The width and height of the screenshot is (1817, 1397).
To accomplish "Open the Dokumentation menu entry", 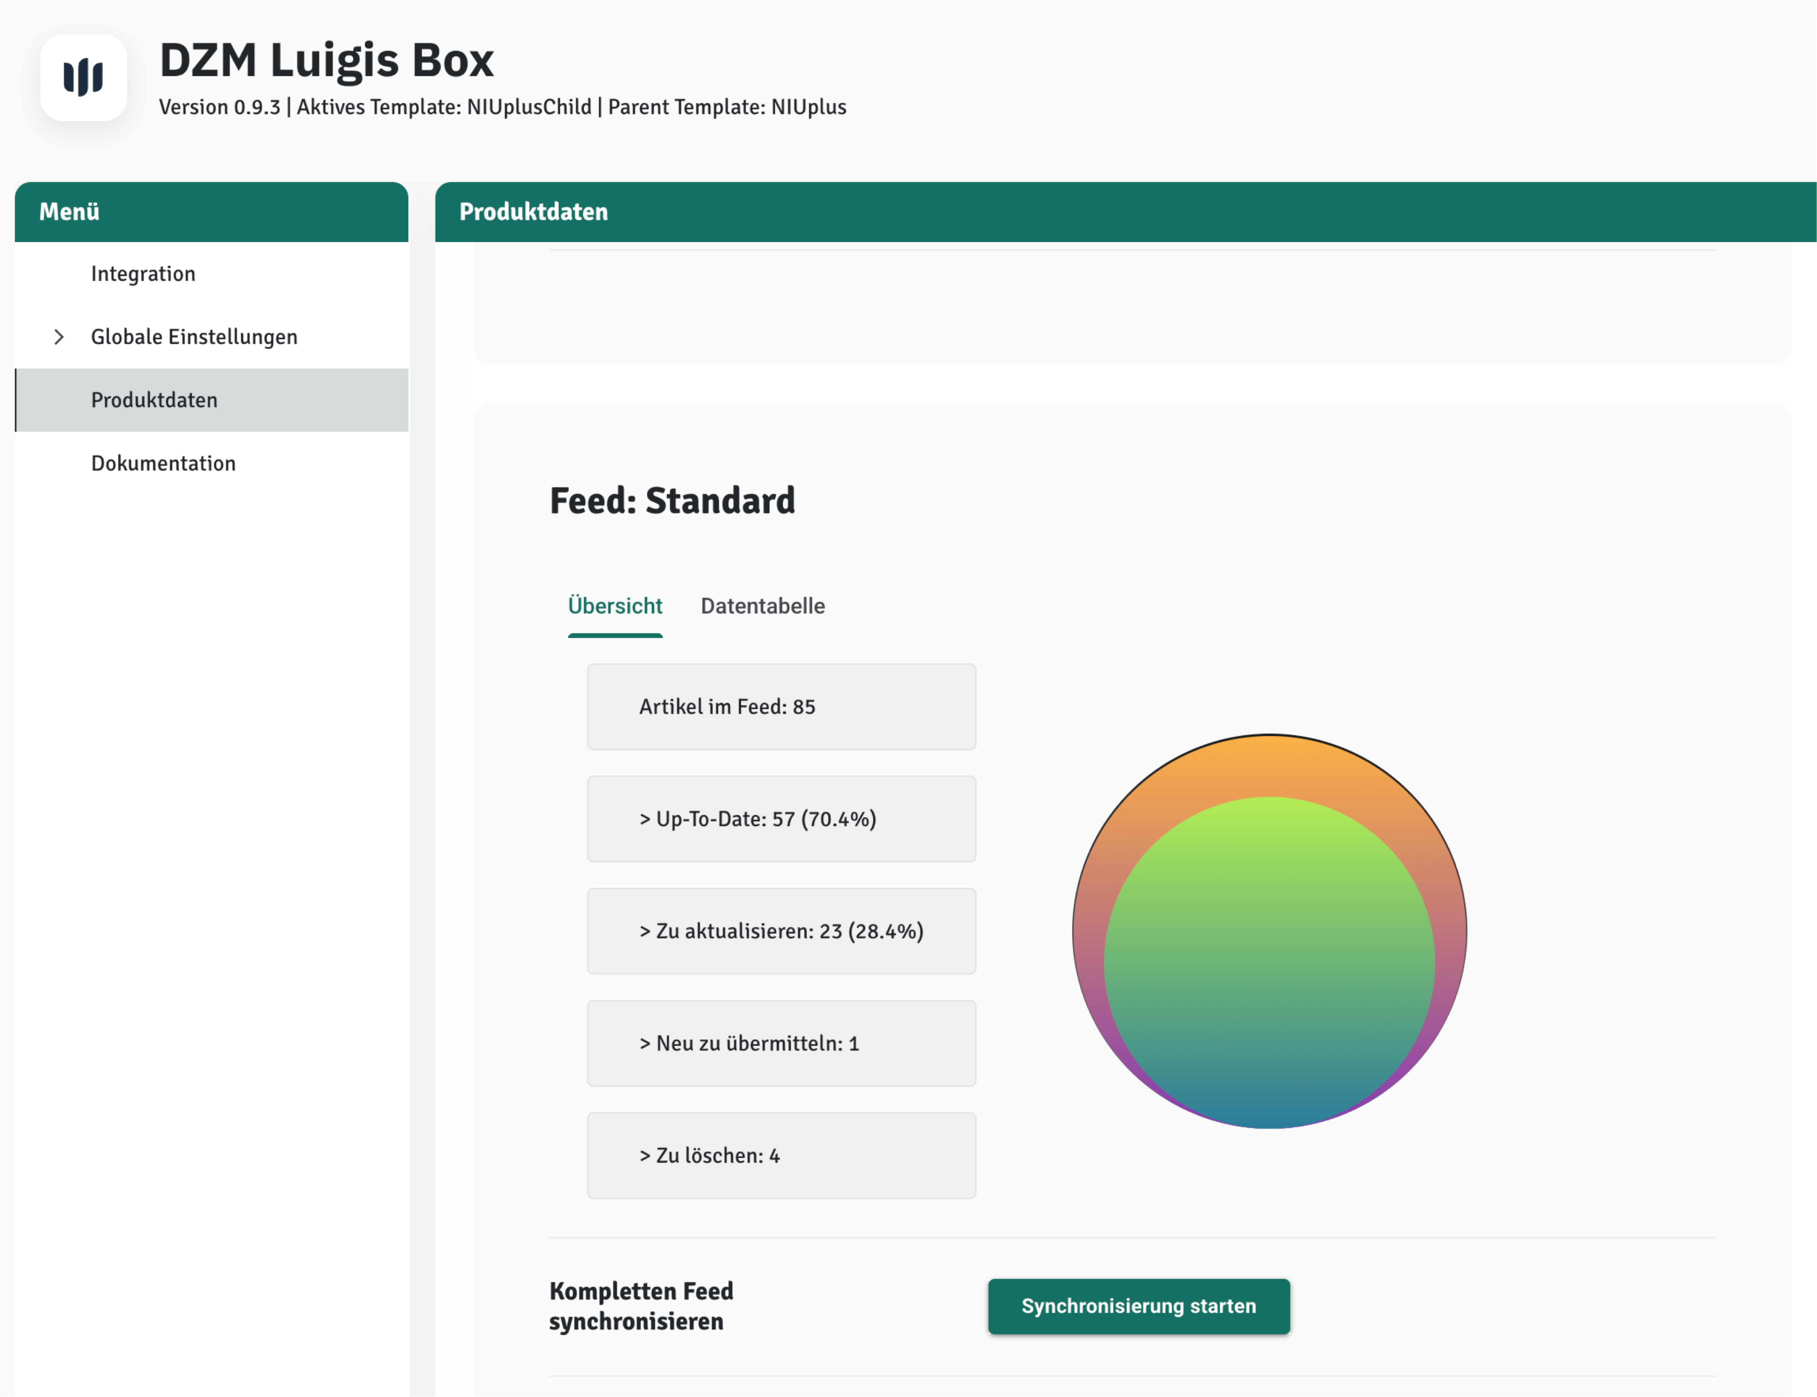I will (x=163, y=463).
